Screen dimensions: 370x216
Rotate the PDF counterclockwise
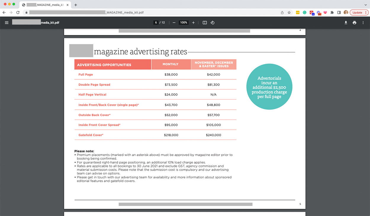(213, 23)
